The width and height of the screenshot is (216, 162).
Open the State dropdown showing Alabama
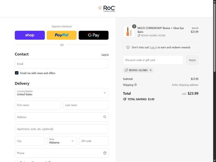pos(61,141)
